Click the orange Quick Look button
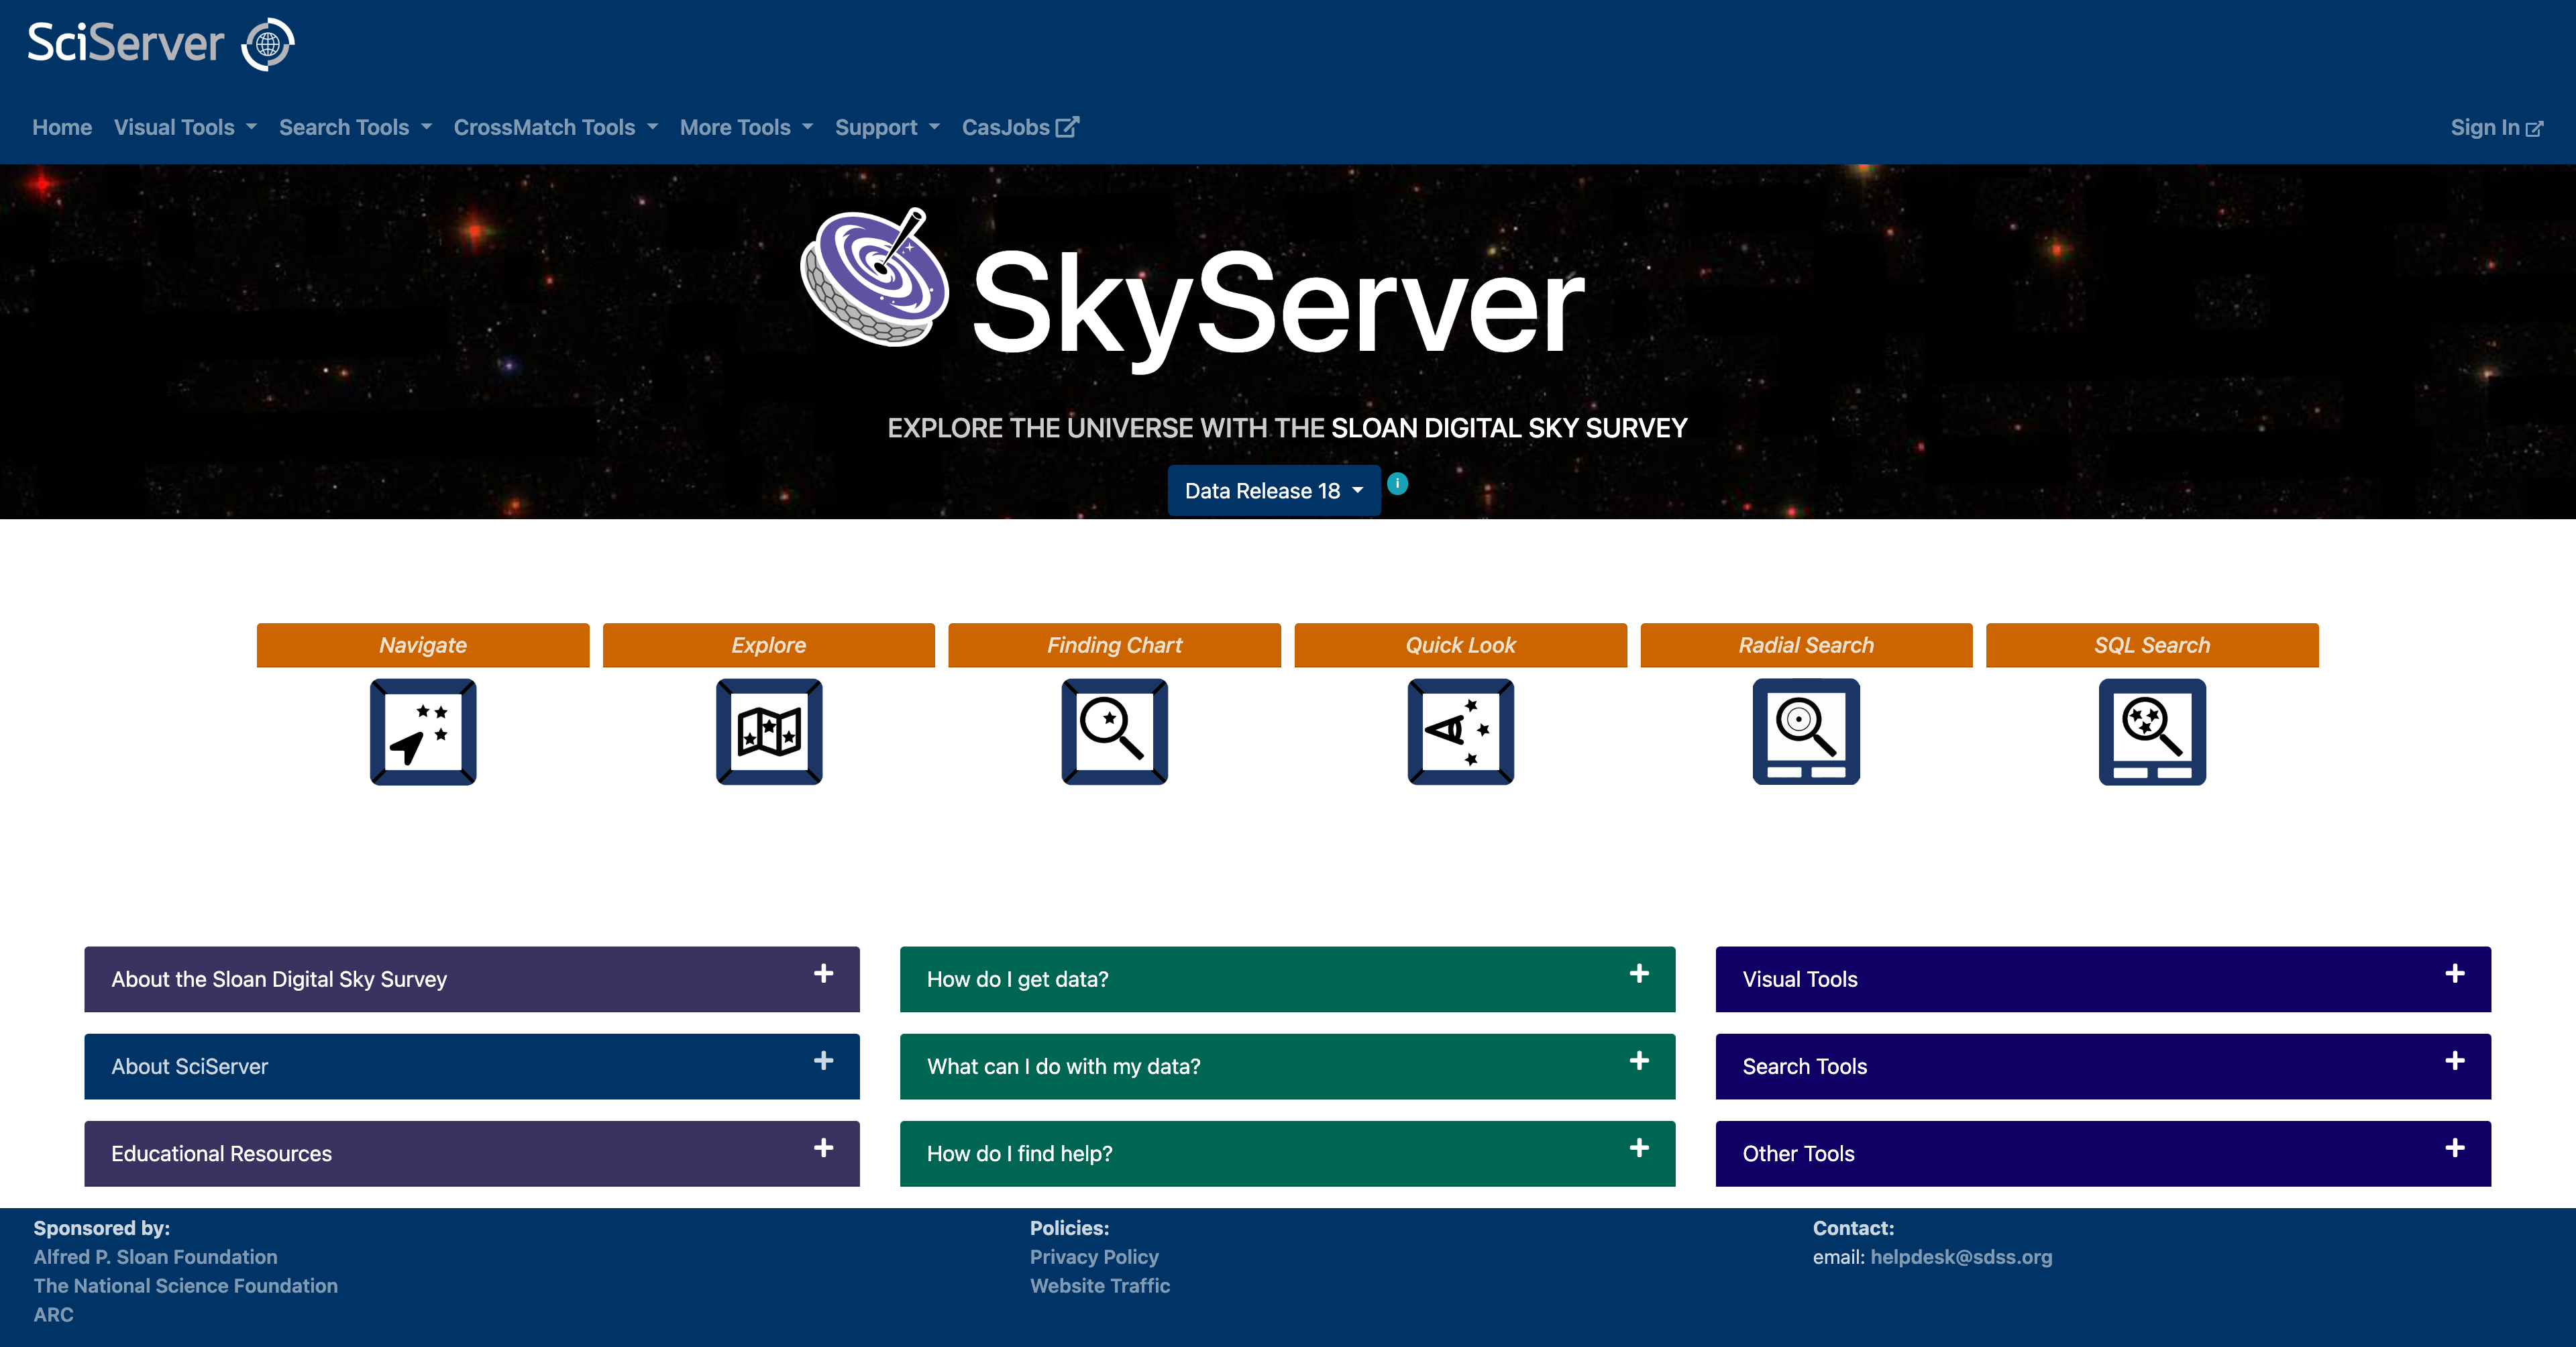2576x1347 pixels. coord(1461,645)
